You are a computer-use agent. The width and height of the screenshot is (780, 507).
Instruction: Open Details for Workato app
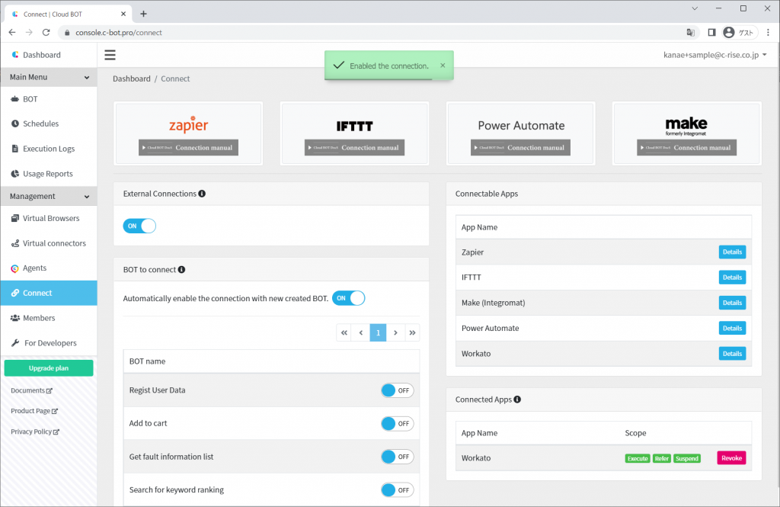(732, 354)
